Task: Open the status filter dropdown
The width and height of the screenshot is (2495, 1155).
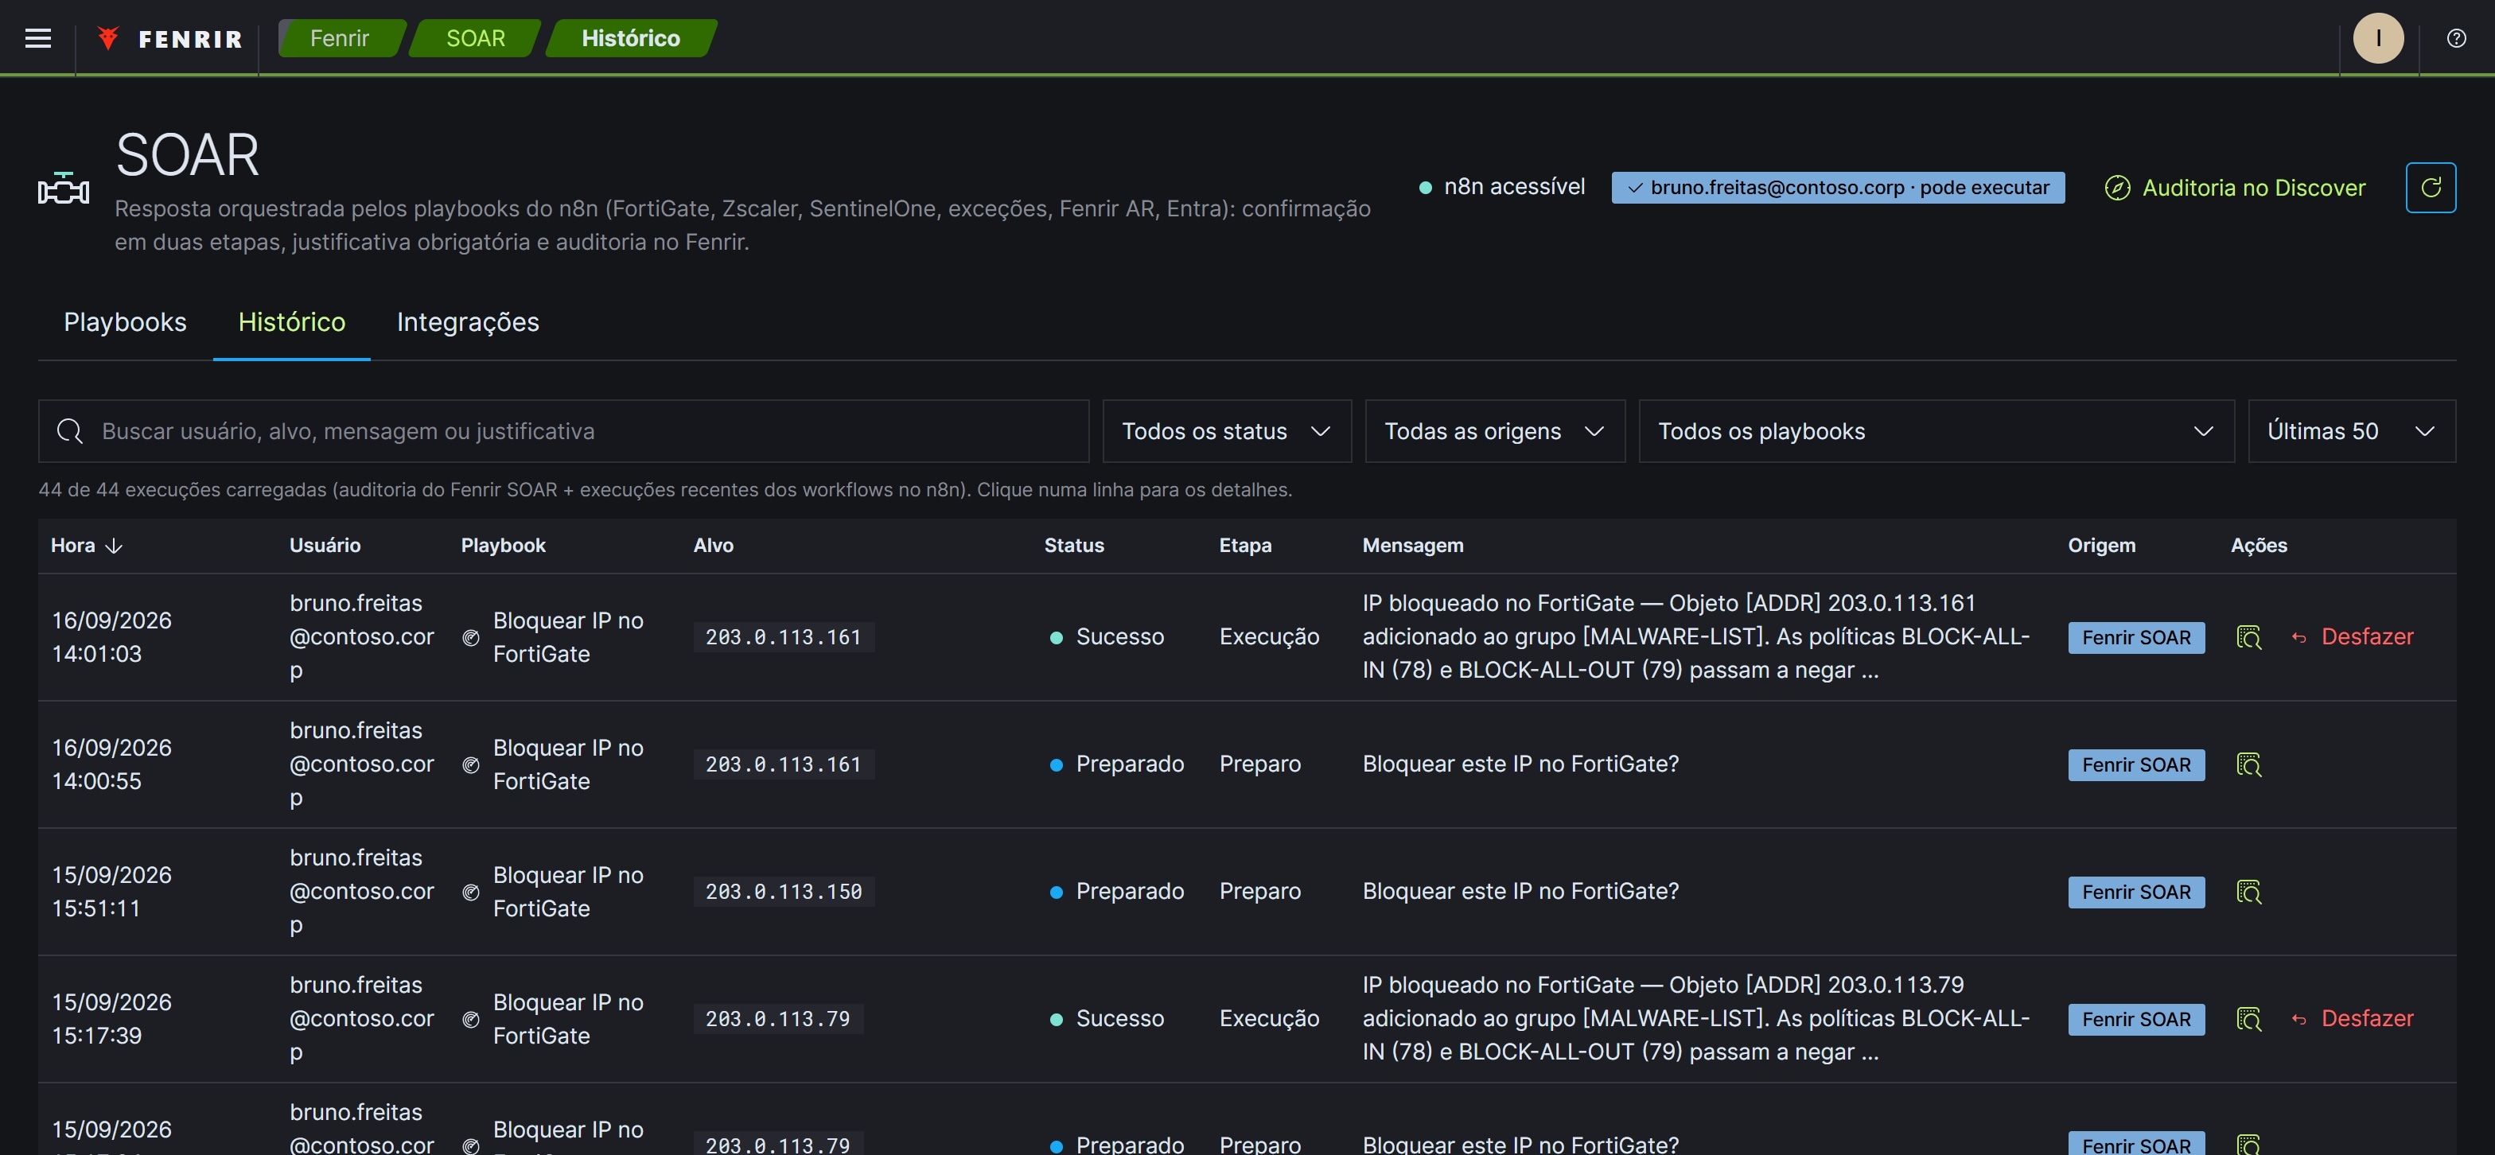Action: click(1226, 431)
